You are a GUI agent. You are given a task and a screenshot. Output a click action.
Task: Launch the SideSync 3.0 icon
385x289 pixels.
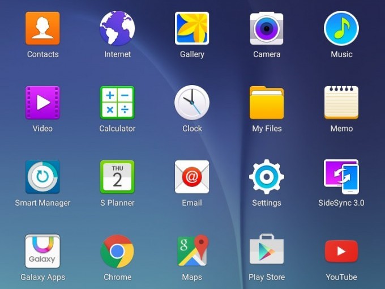[341, 177]
